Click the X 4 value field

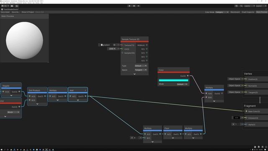[136, 138]
